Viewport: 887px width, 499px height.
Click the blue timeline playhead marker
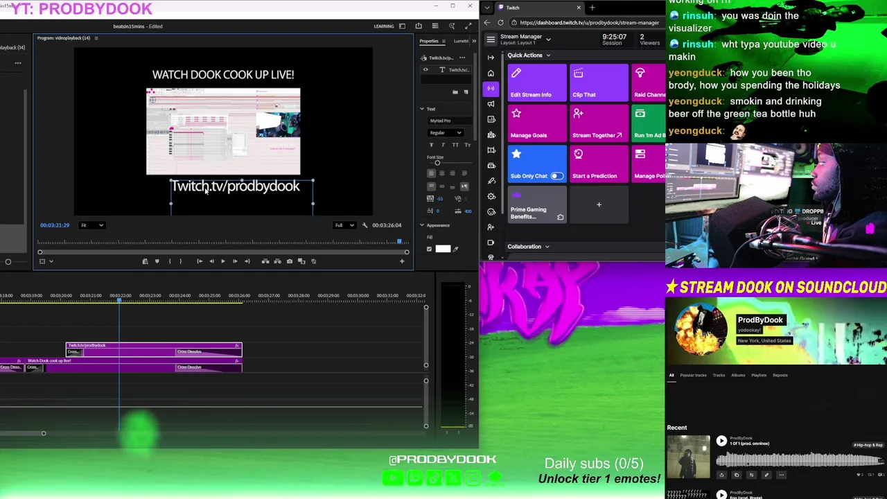119,299
